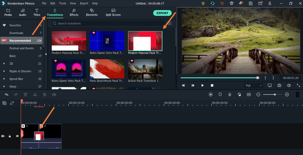Viewport: 303px width, 155px height.
Task: Open the headset support icon
Action: (x=213, y=3)
